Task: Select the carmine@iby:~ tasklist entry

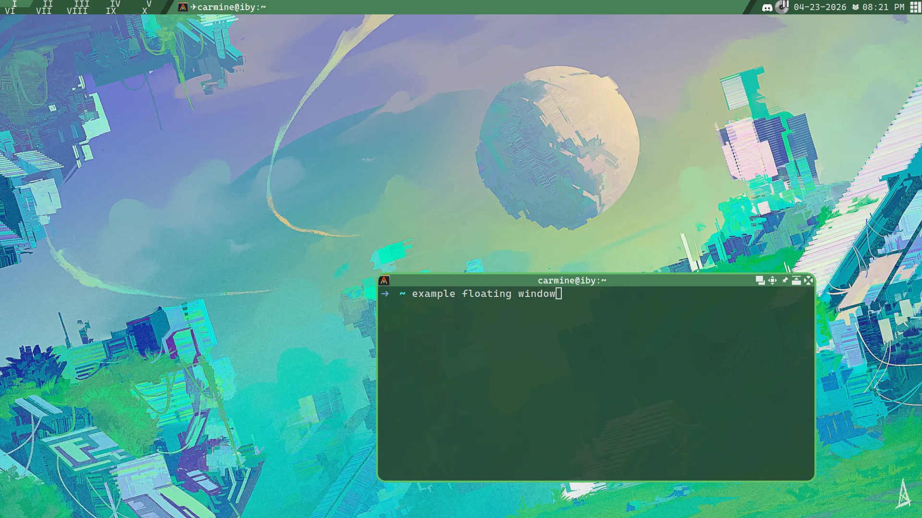Action: point(231,7)
